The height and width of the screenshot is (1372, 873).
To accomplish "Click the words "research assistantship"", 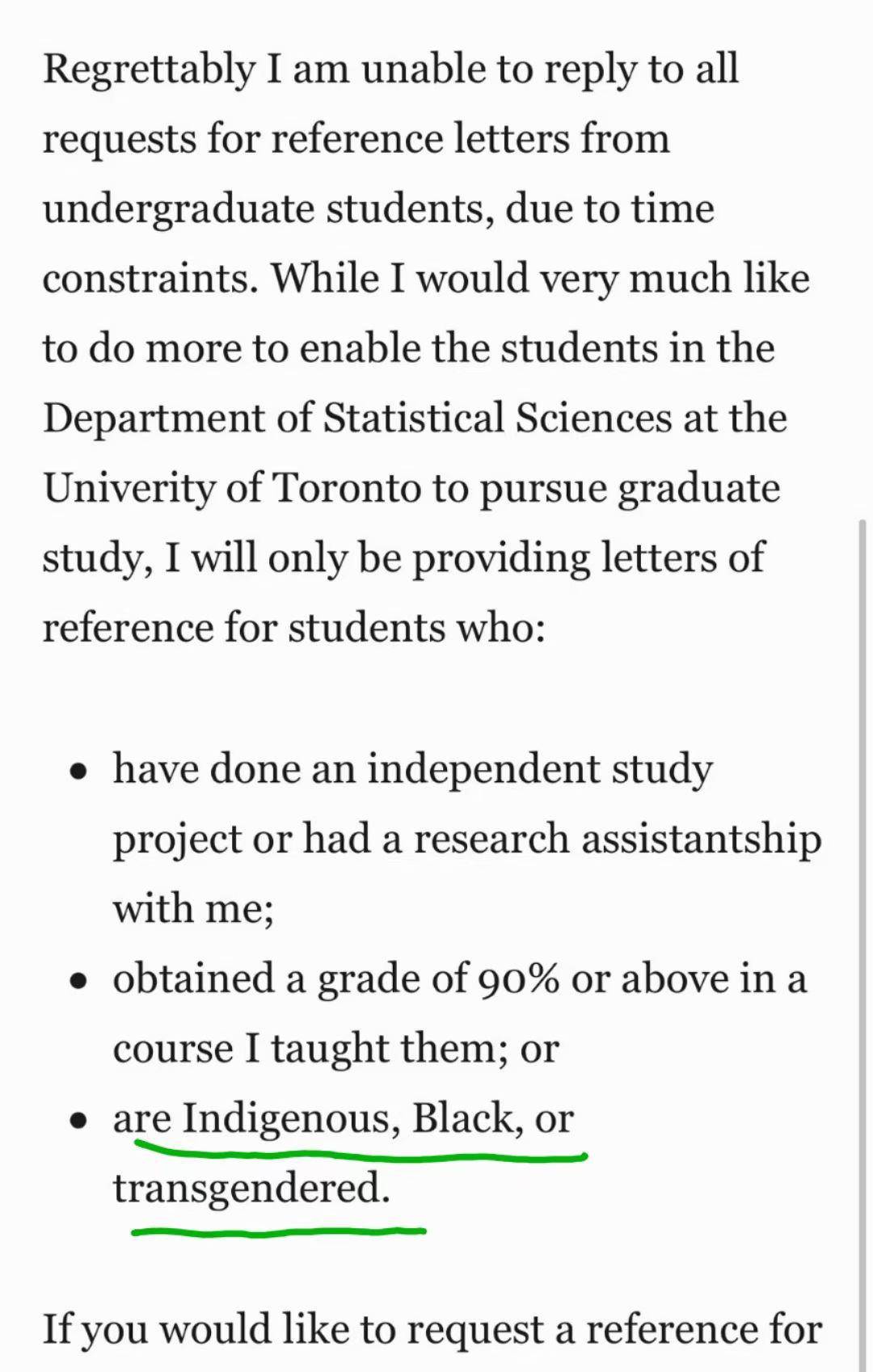I will pos(618,839).
